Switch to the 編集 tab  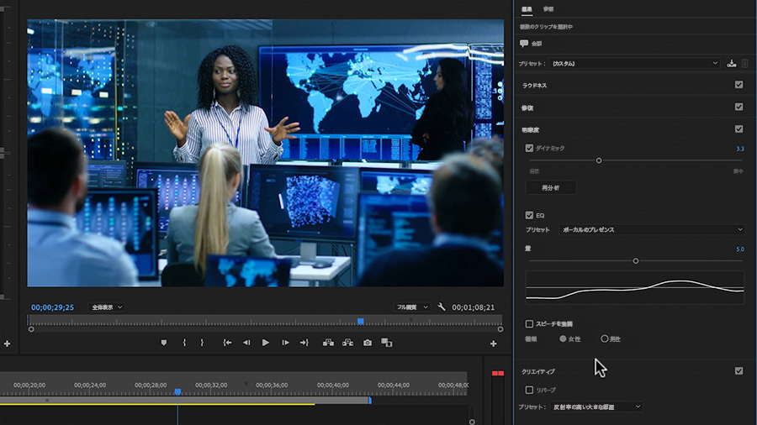(527, 9)
